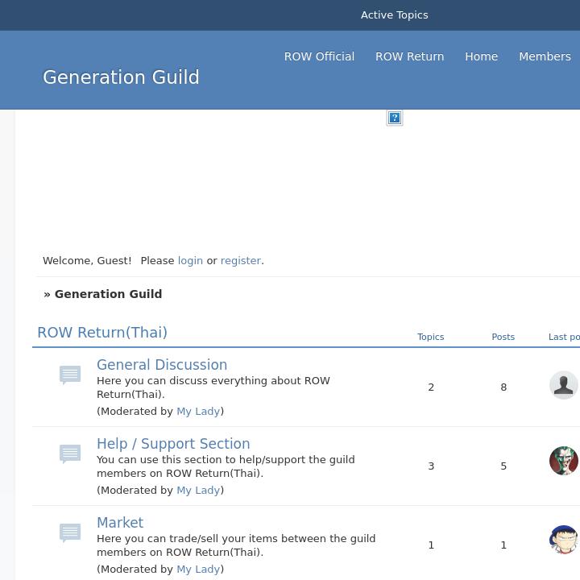Navigate to Home in the navigation bar
Viewport: 580px width, 580px height.
[481, 56]
